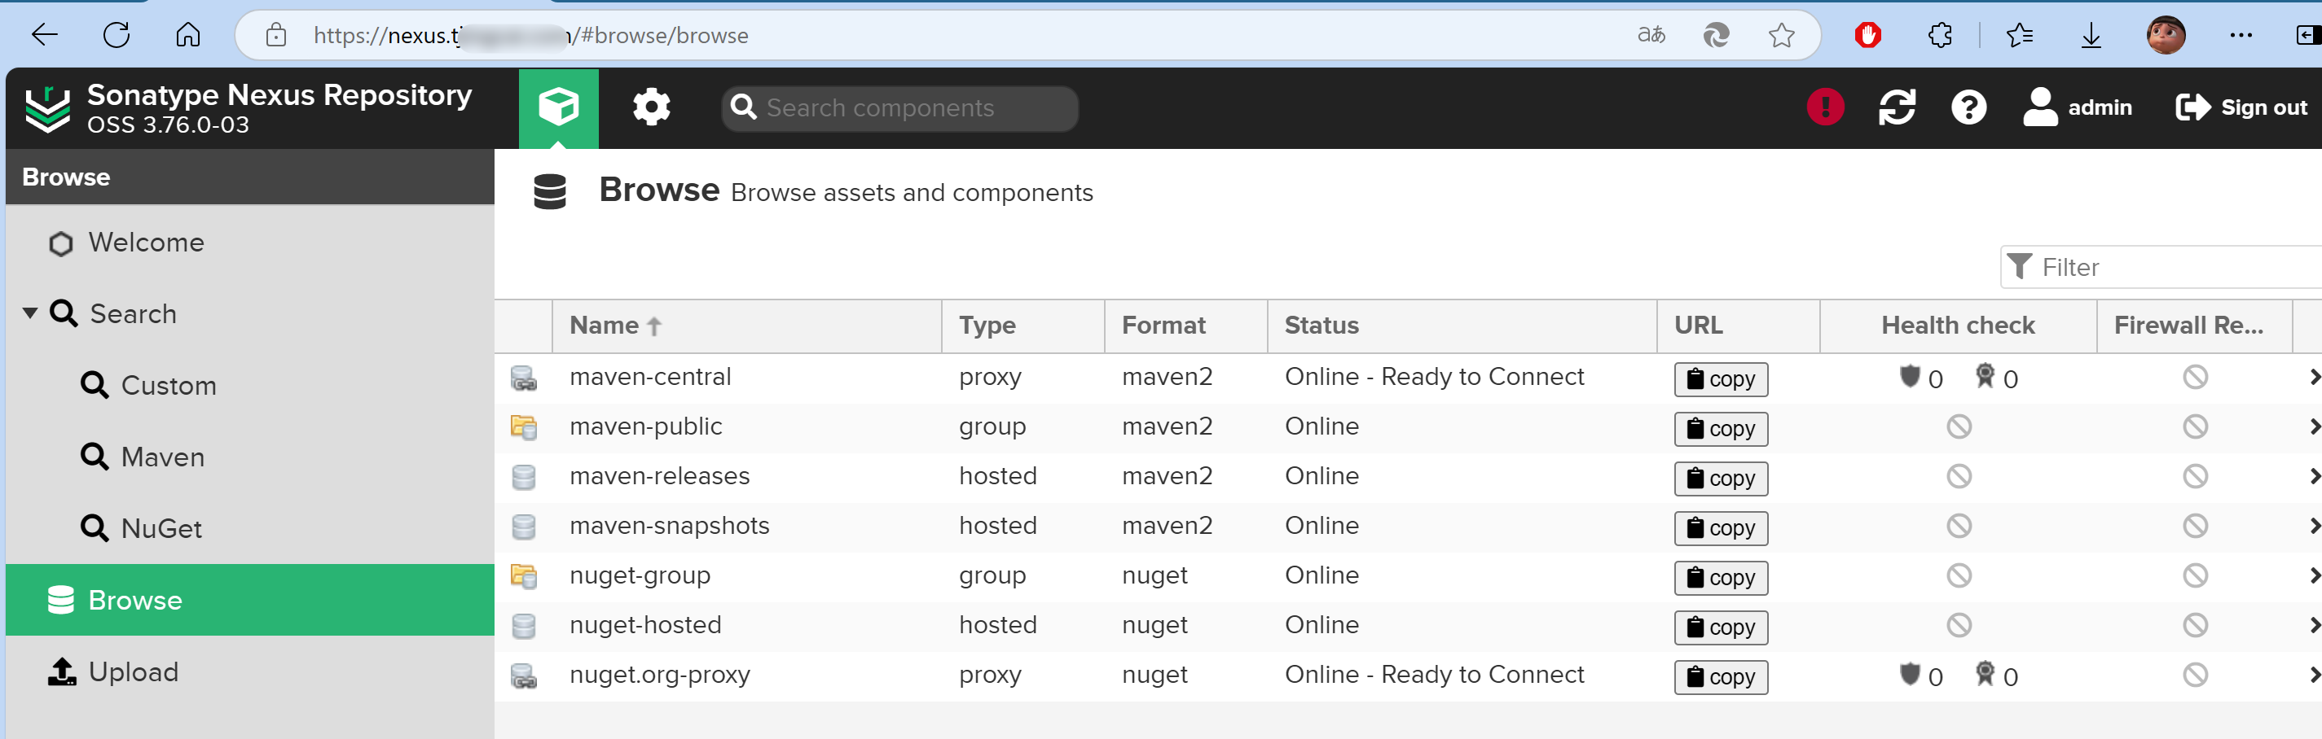This screenshot has width=2322, height=739.
Task: Click the maven-central proxy repository icon
Action: coord(524,378)
